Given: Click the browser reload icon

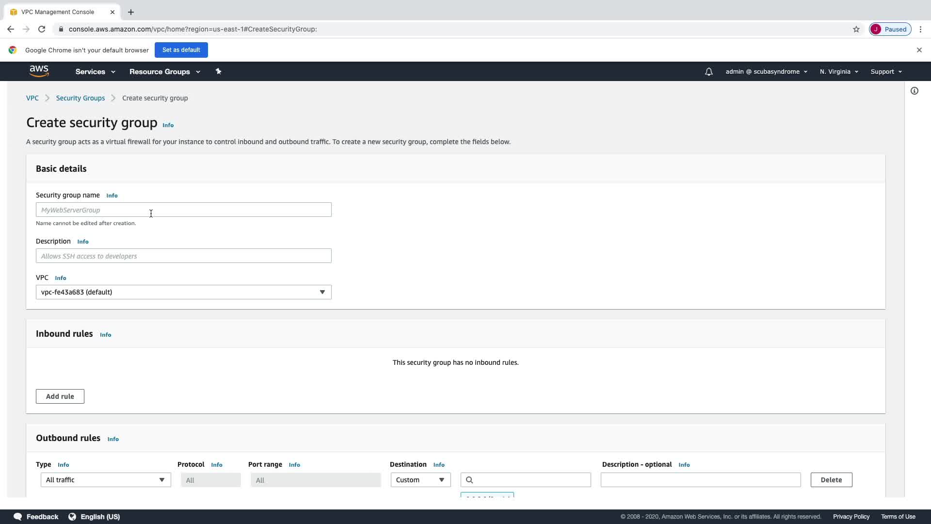Looking at the screenshot, I should 42,29.
